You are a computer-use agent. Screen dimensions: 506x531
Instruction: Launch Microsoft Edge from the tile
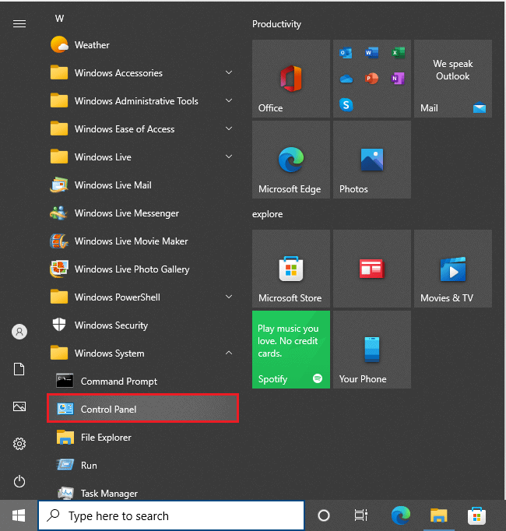click(x=291, y=160)
